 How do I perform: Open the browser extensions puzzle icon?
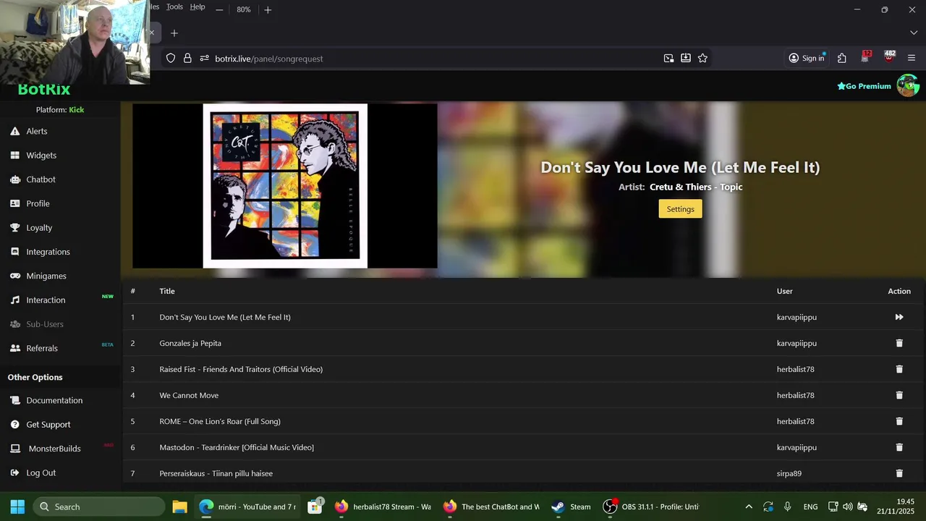click(x=842, y=59)
